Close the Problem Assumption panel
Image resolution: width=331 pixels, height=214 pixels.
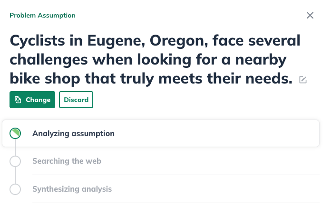pyautogui.click(x=310, y=15)
